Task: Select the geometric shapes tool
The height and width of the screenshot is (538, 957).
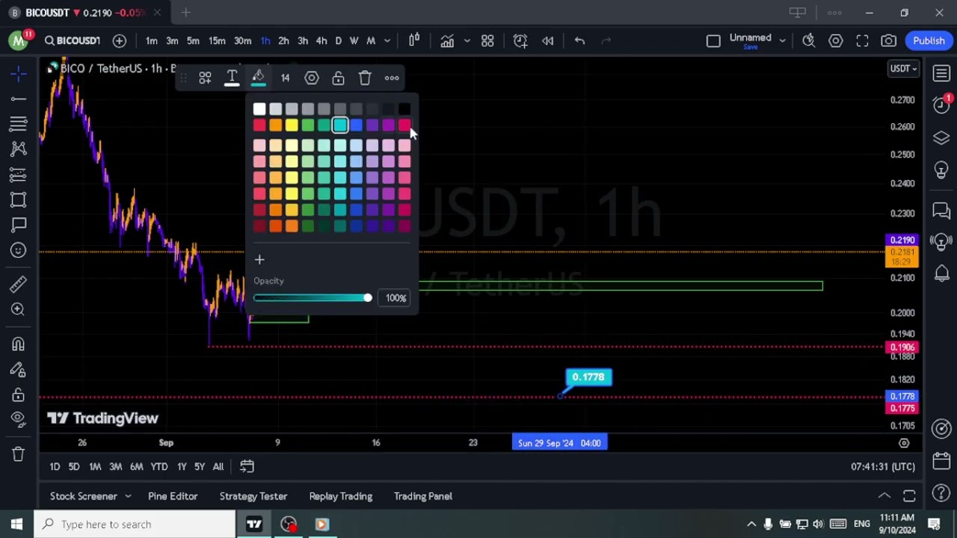Action: click(19, 200)
